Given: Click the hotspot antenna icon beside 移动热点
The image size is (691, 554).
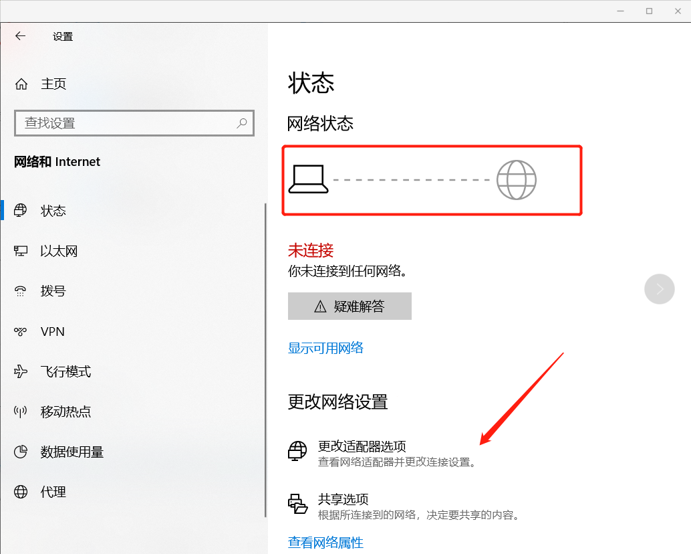Looking at the screenshot, I should (x=20, y=411).
